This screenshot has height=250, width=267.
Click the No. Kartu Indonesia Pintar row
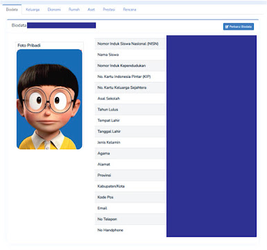(x=130, y=76)
